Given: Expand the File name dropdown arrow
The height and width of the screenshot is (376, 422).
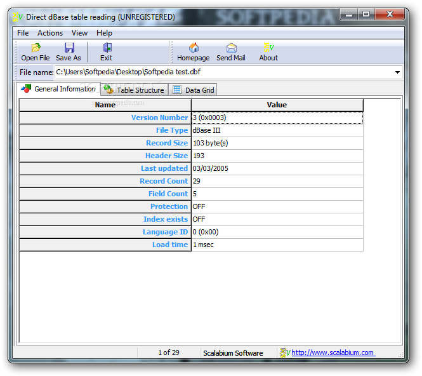Looking at the screenshot, I should (x=397, y=72).
